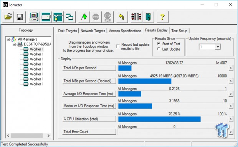Collapse the All Managers tree node
238x147 pixels.
(8, 40)
